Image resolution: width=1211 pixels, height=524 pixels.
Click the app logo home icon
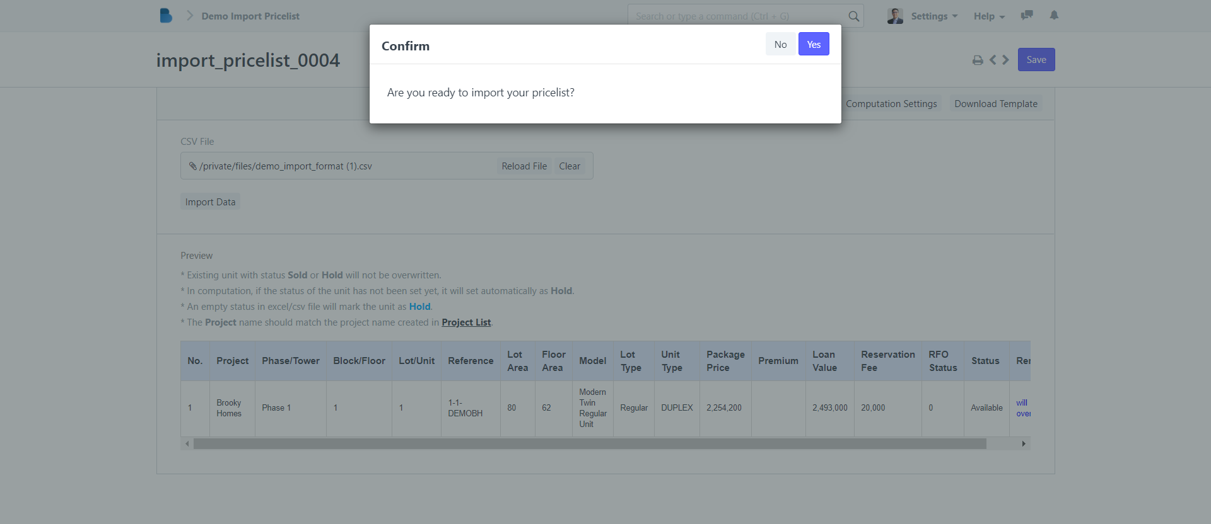[x=166, y=16]
